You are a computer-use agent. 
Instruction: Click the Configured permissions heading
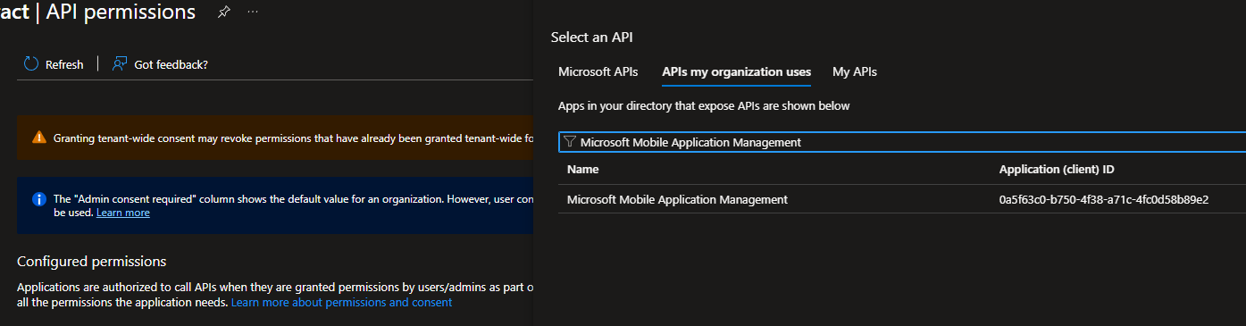(91, 262)
